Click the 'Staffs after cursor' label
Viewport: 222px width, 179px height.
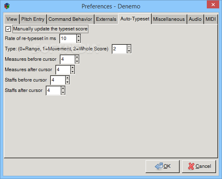24,90
